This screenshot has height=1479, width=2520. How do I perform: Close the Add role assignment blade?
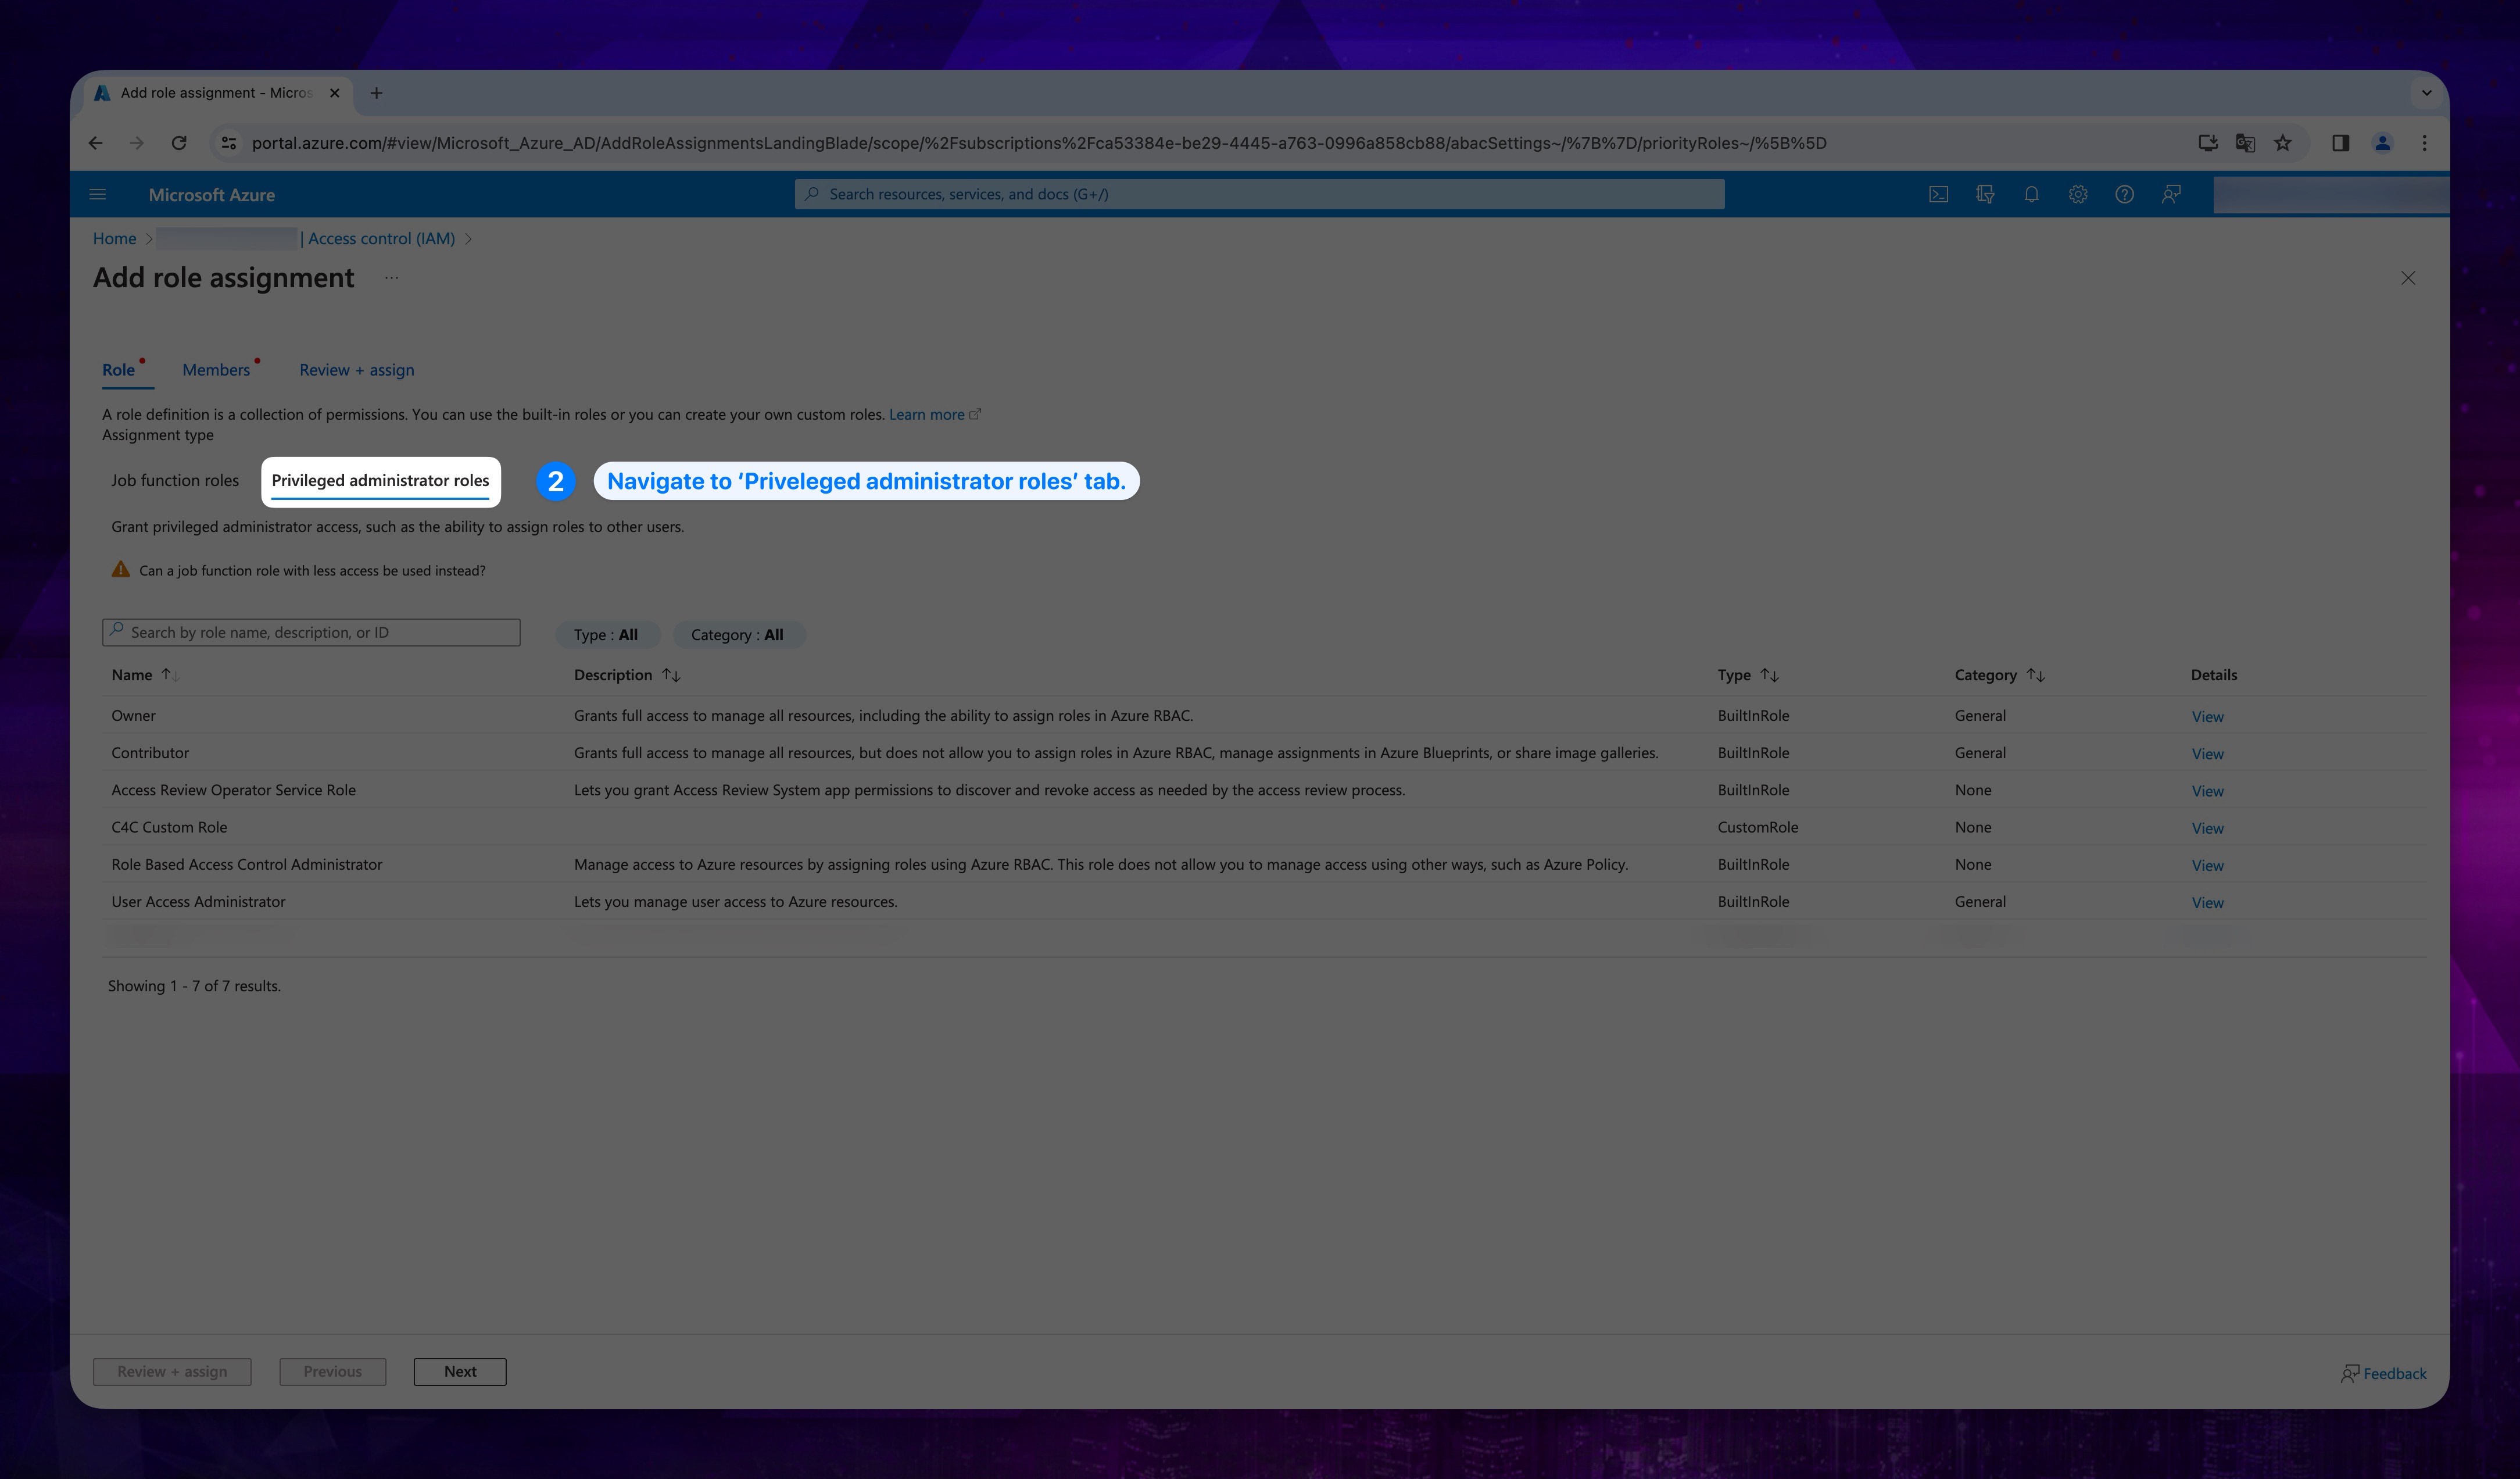[x=2408, y=278]
